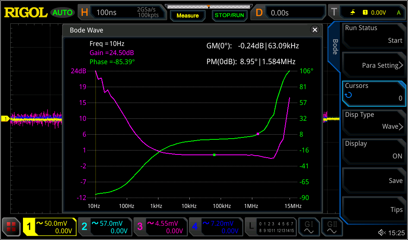Click the GI waveform generator icon

309,227
